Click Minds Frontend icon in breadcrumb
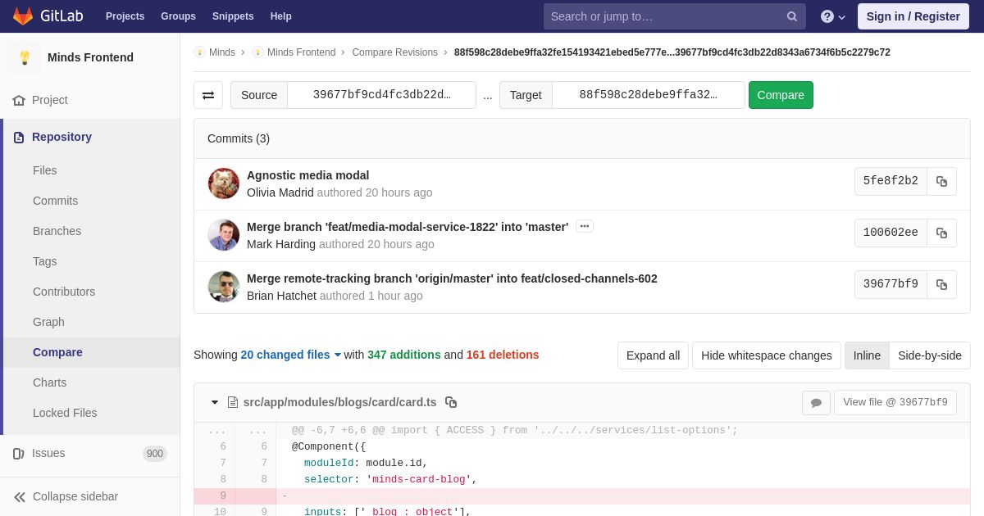Viewport: 984px width, 516px height. pyautogui.click(x=257, y=52)
